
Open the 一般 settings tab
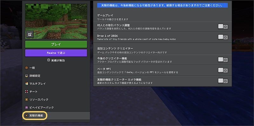click(x=56, y=68)
